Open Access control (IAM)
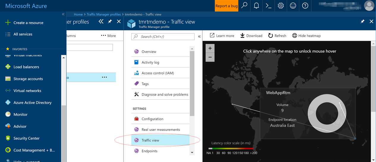Viewport: 376px width, 162px height. point(160,73)
